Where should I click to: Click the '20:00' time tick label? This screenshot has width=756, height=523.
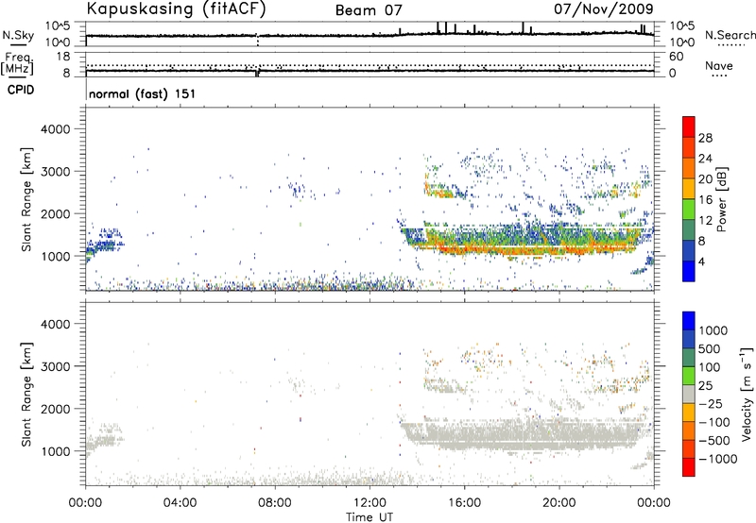pyautogui.click(x=558, y=503)
